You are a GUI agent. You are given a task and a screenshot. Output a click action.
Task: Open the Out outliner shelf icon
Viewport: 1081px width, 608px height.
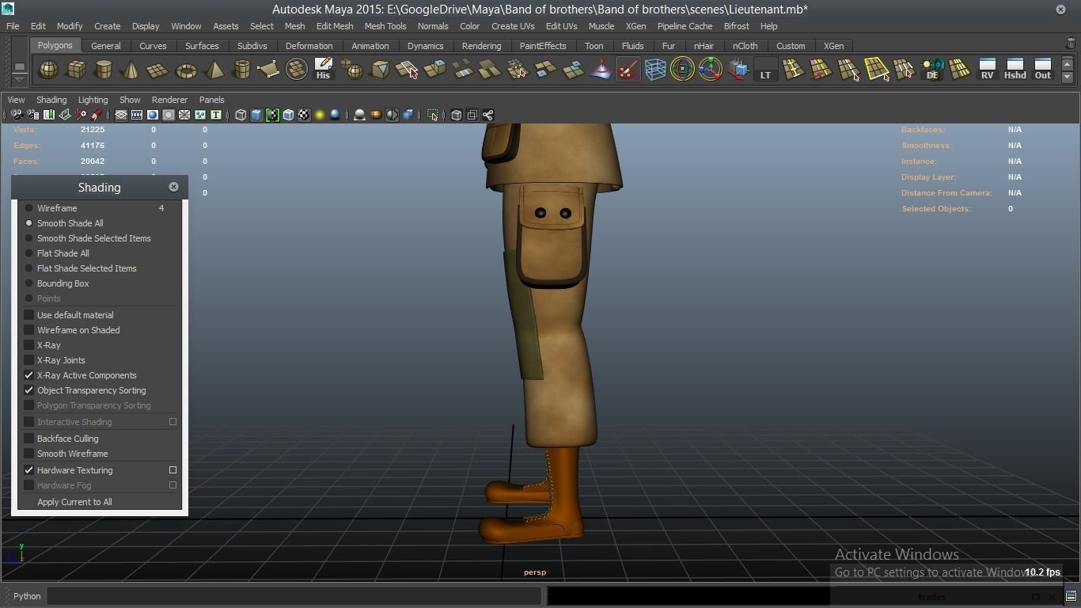point(1043,70)
